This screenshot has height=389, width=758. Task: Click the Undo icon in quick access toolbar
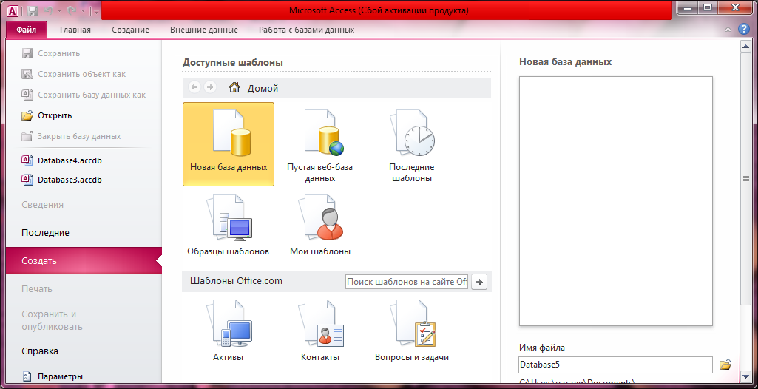click(49, 10)
